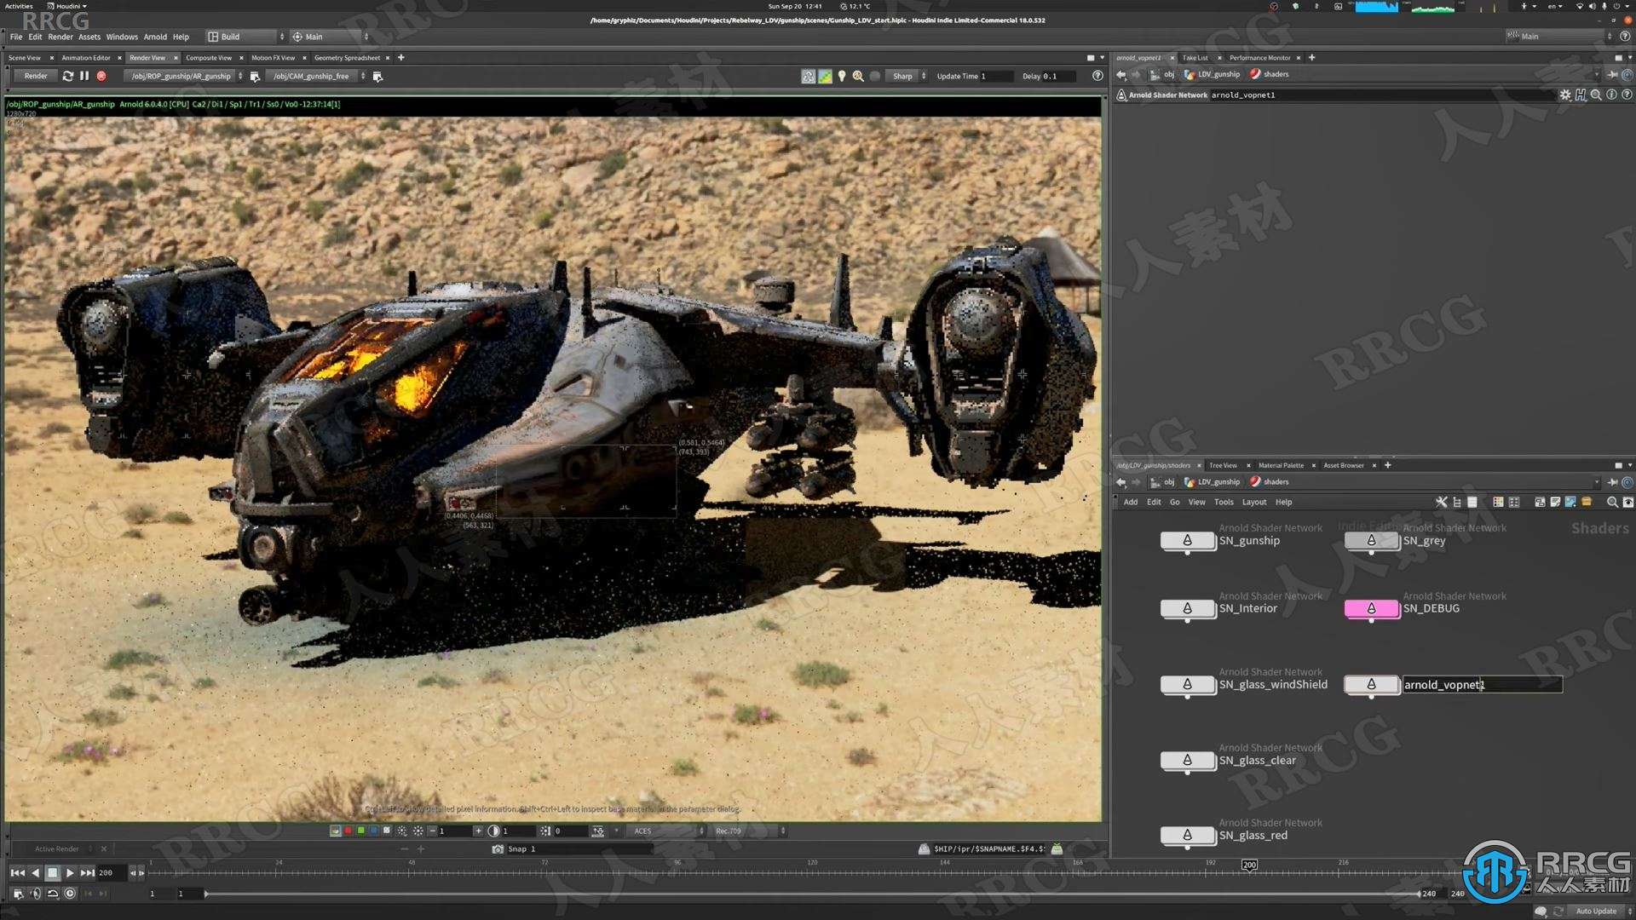Jump to the first frame
The image size is (1636, 920).
pyautogui.click(x=17, y=873)
